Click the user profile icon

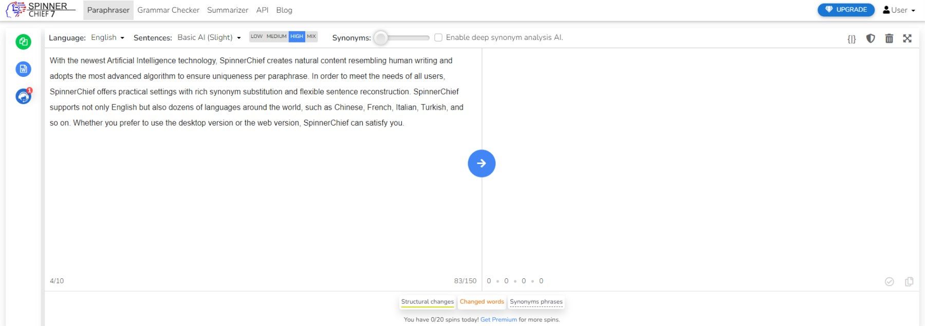click(886, 10)
